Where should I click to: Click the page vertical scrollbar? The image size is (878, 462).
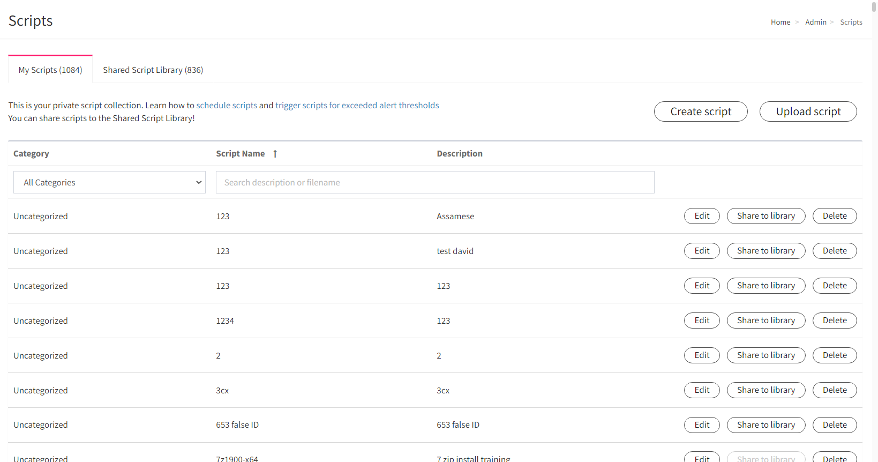(874, 231)
